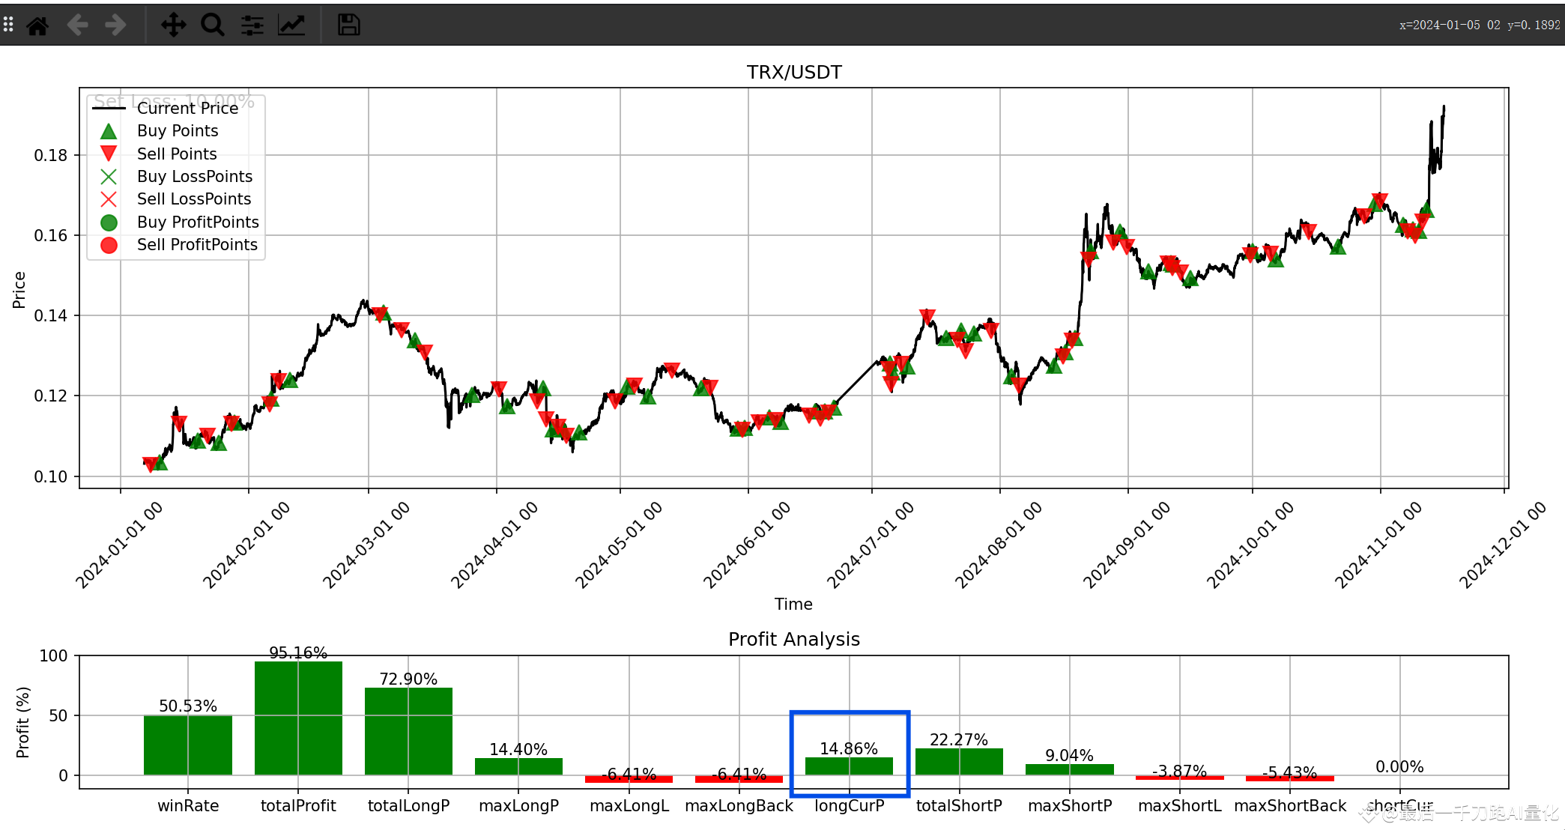Viewport: 1565px width, 830px height.
Task: Open Edit axis curve parameters icon
Action: click(291, 25)
